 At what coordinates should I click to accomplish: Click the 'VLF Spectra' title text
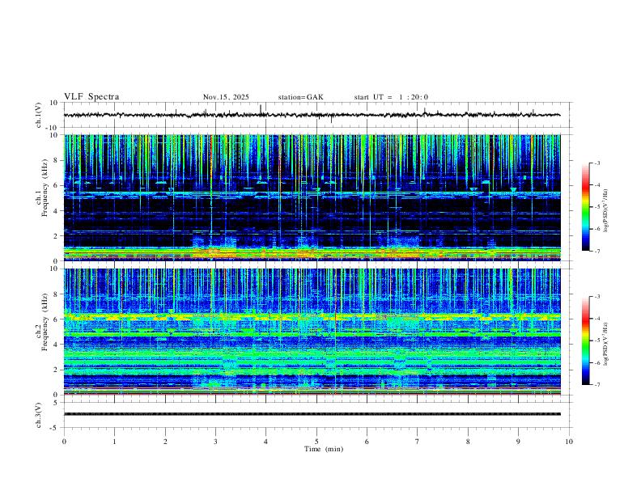click(91, 97)
